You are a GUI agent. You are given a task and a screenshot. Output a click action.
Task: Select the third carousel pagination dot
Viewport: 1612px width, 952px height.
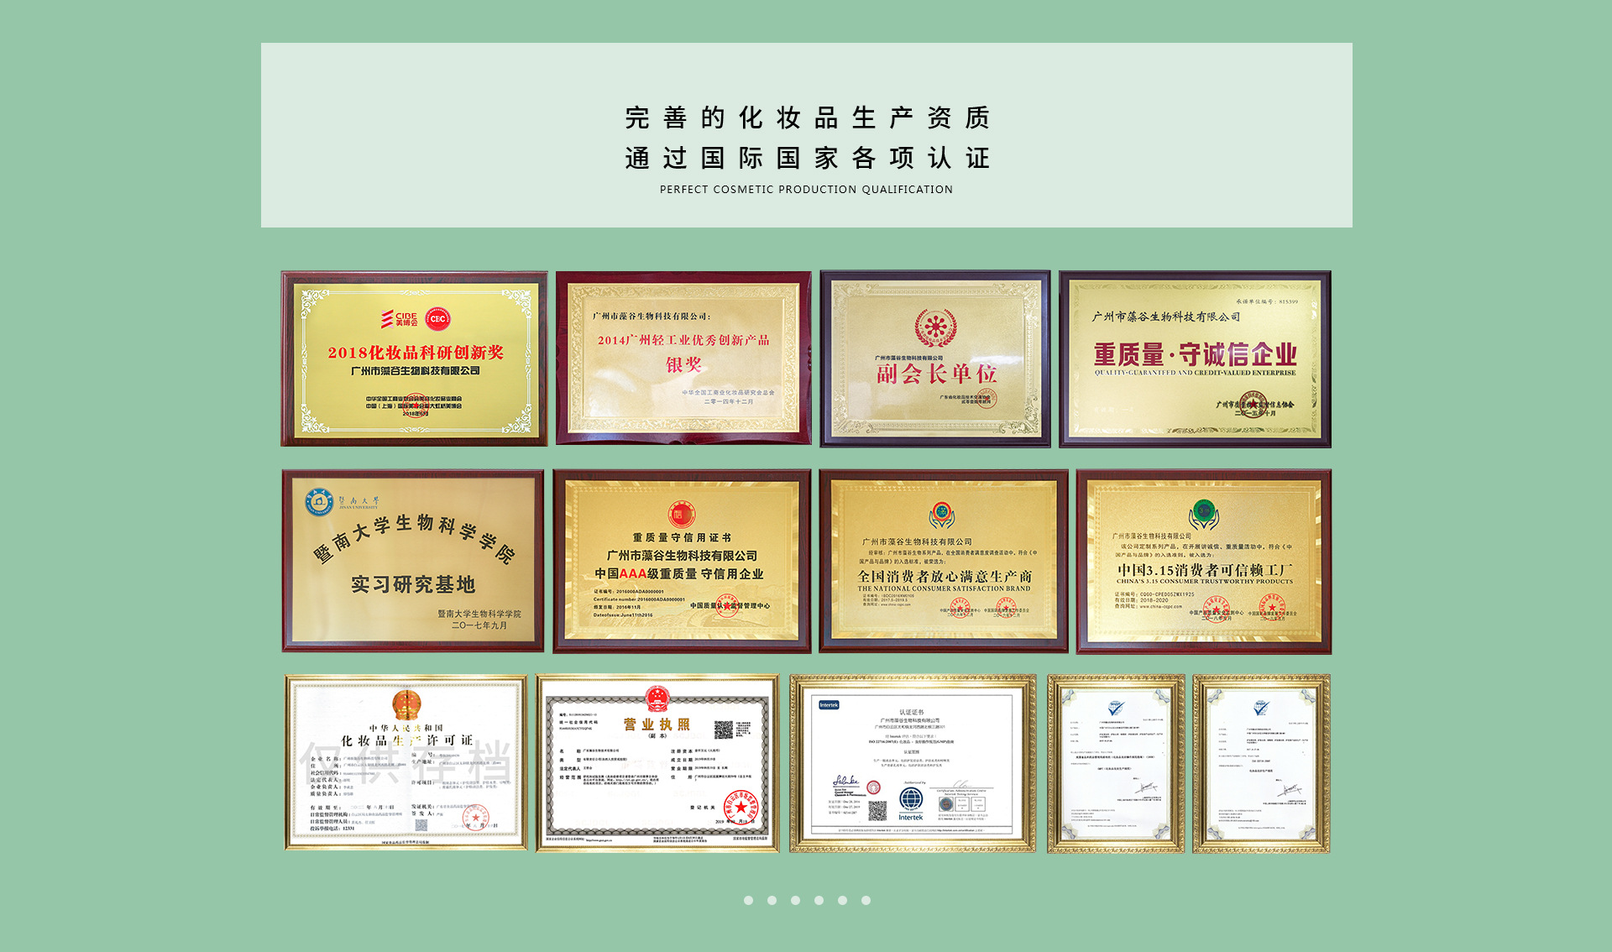[795, 900]
